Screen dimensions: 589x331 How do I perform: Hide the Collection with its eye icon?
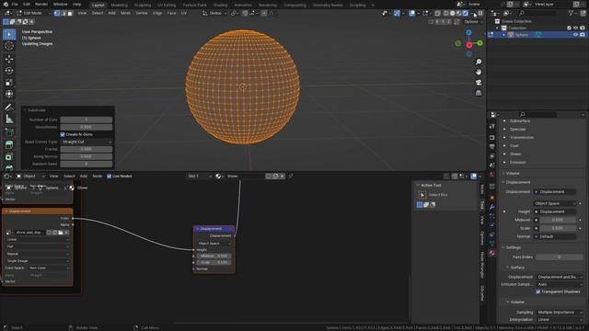point(575,29)
